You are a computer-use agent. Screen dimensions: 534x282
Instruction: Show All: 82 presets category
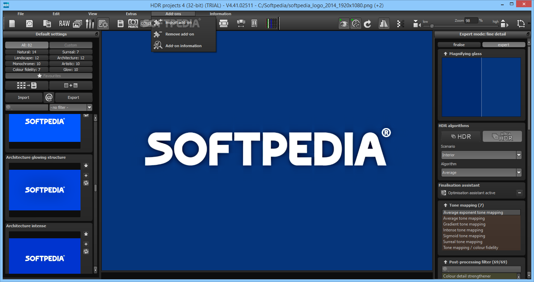(x=27, y=45)
